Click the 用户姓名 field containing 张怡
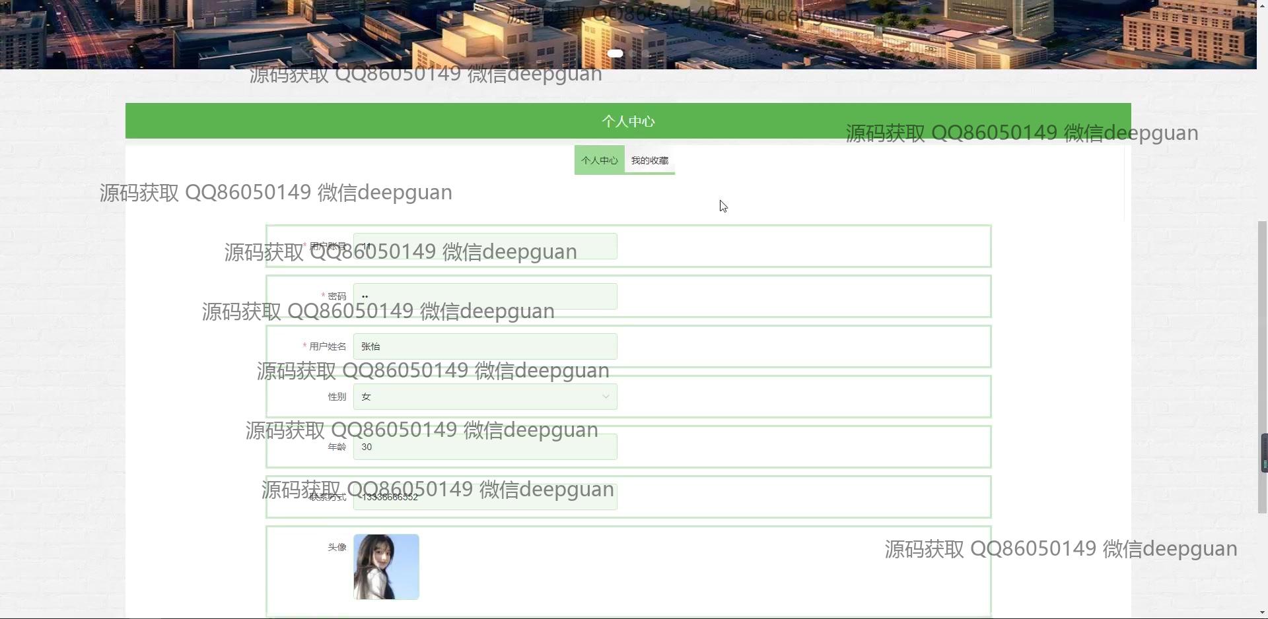The image size is (1268, 619). (485, 346)
